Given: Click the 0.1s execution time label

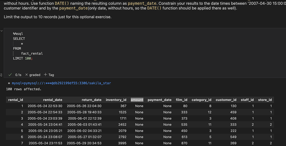Looking at the screenshot, I should [x=18, y=75].
